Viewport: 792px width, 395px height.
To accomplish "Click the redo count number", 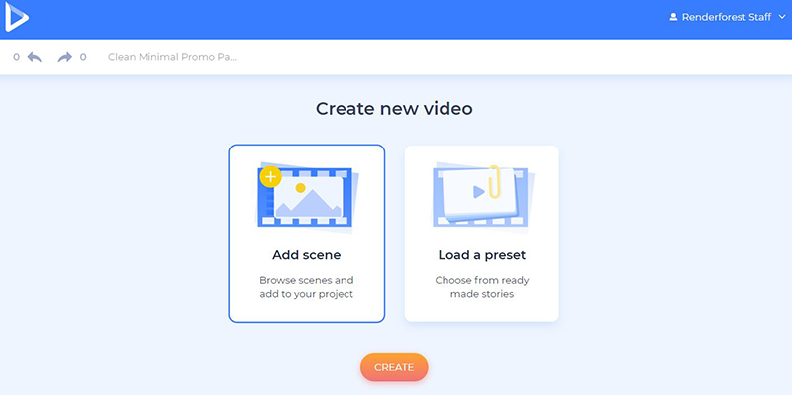I will tap(83, 57).
